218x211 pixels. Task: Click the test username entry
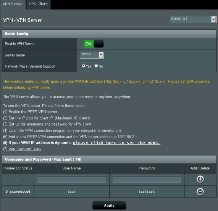click(x=71, y=192)
